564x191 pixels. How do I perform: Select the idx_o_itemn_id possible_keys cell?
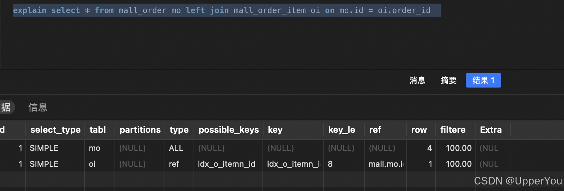point(229,164)
